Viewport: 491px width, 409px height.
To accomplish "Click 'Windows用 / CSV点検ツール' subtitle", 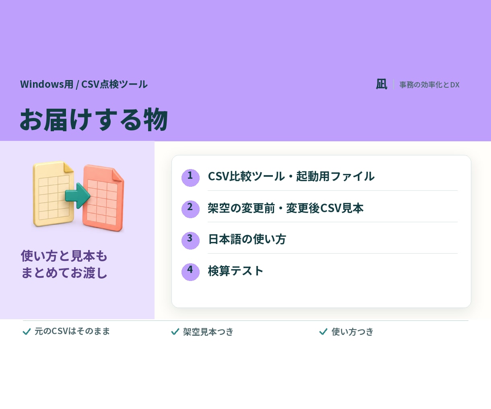I will pos(84,84).
